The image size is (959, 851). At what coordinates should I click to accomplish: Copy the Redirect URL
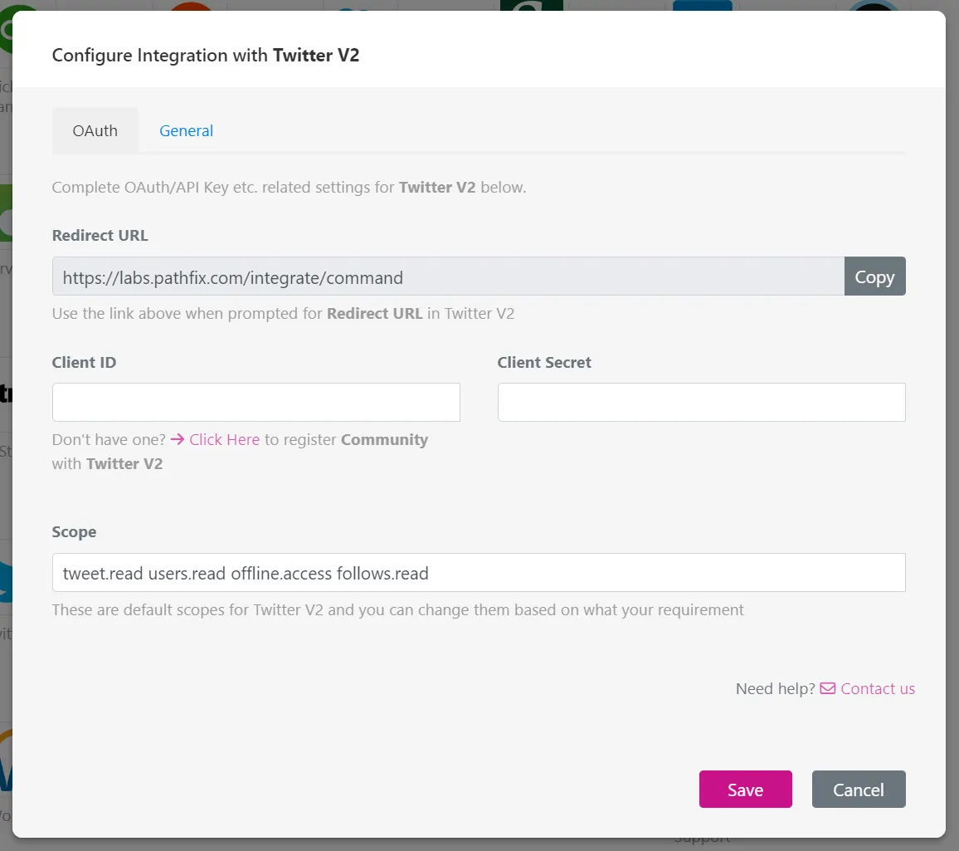(x=874, y=276)
